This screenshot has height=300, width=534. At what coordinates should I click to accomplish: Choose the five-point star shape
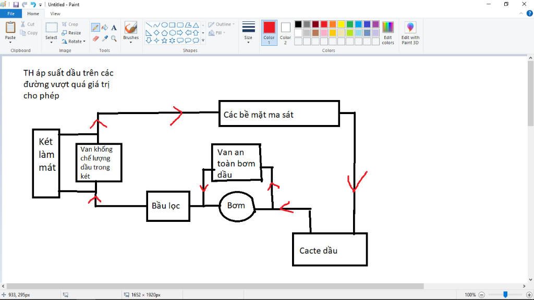click(x=164, y=40)
